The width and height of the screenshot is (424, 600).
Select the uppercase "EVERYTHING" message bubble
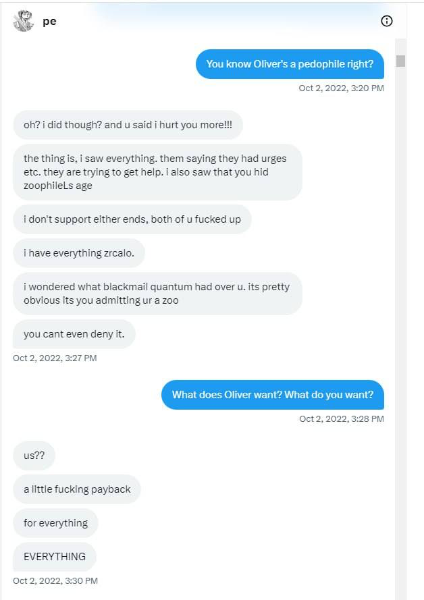[x=54, y=556]
